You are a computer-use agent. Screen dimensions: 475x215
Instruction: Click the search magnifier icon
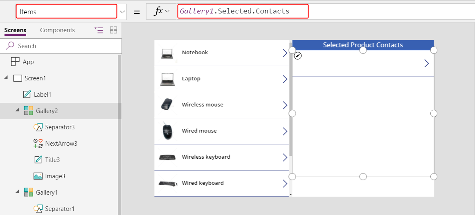pyautogui.click(x=10, y=46)
